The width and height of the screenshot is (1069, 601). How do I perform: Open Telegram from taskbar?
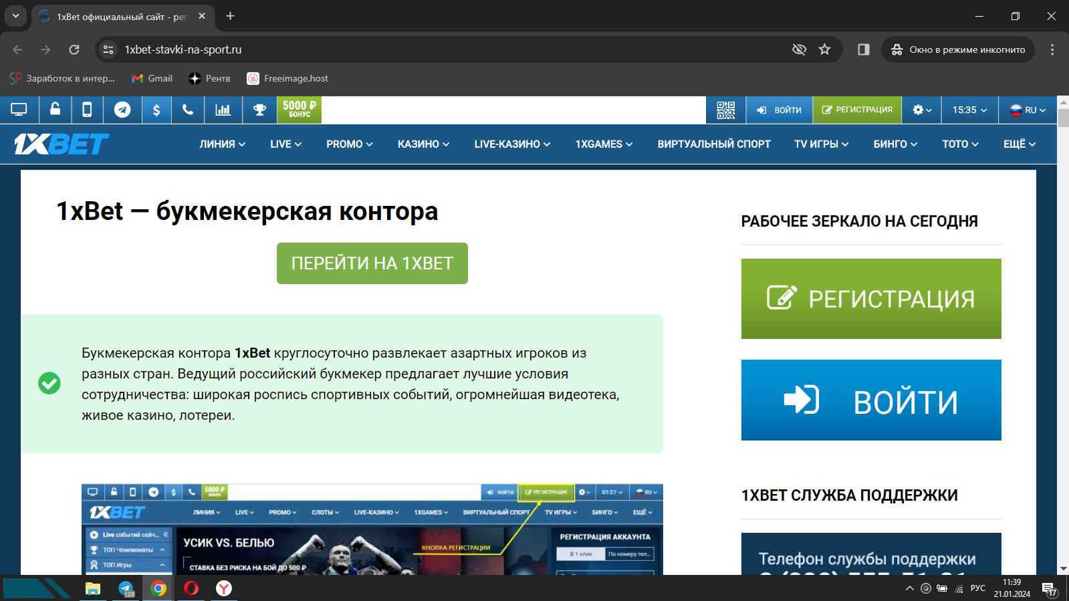[126, 588]
